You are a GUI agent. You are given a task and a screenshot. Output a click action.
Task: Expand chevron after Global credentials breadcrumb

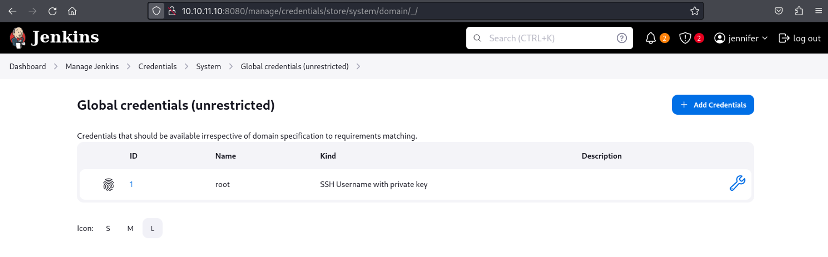click(358, 67)
